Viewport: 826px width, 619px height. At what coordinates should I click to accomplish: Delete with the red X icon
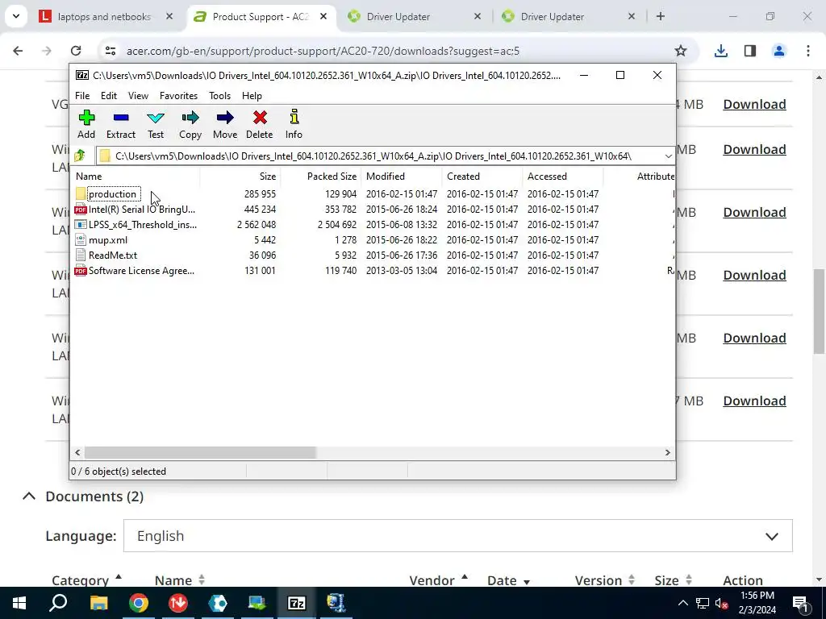click(x=259, y=124)
